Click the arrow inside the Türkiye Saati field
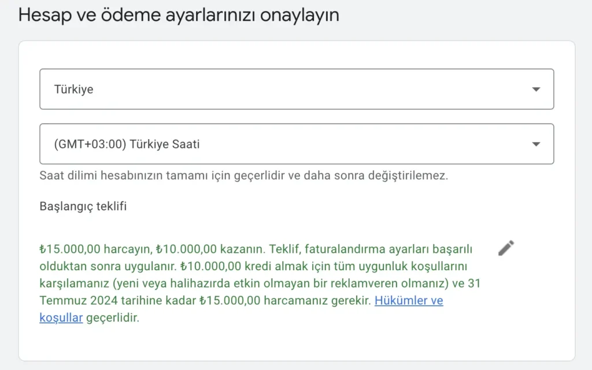This screenshot has width=592, height=370. click(x=536, y=144)
